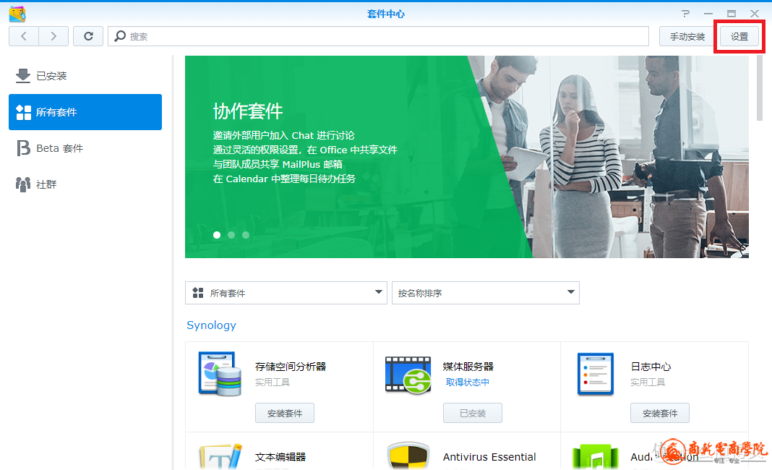Open 文本编辑器 title text
This screenshot has width=772, height=470.
tap(280, 457)
